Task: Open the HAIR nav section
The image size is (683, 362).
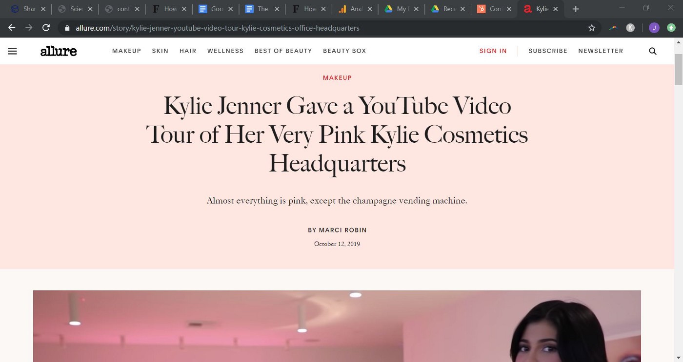Action: pos(188,51)
